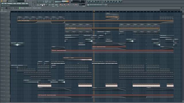Select the long orange filter automation clip on Track 4

point(95,22)
